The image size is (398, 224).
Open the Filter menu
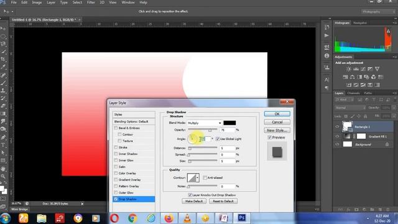91,2
